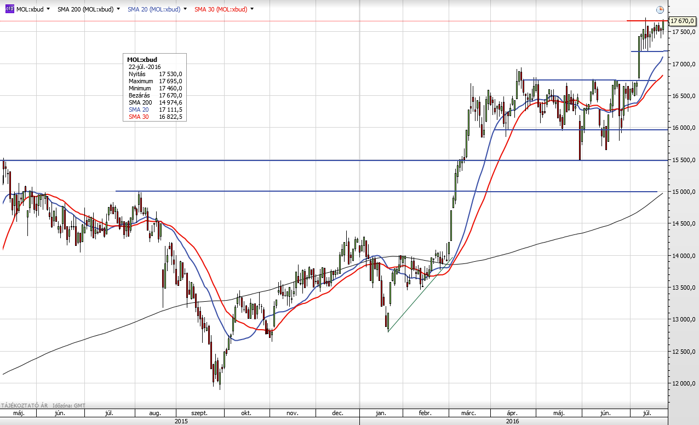Open the MOL:xbud instrument dropdown
Viewport: 699px width, 425px height.
[48, 9]
